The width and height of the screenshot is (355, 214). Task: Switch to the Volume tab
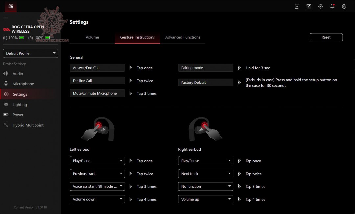[92, 37]
